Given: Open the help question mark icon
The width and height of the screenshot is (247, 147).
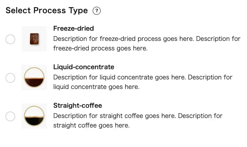Looking at the screenshot, I should tap(97, 11).
